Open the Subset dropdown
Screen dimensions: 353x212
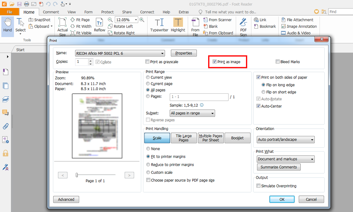point(192,113)
